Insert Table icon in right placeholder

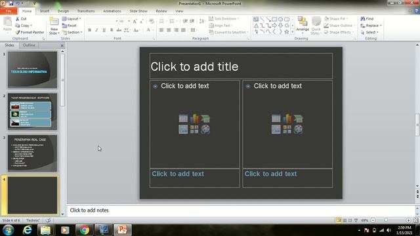(276, 118)
